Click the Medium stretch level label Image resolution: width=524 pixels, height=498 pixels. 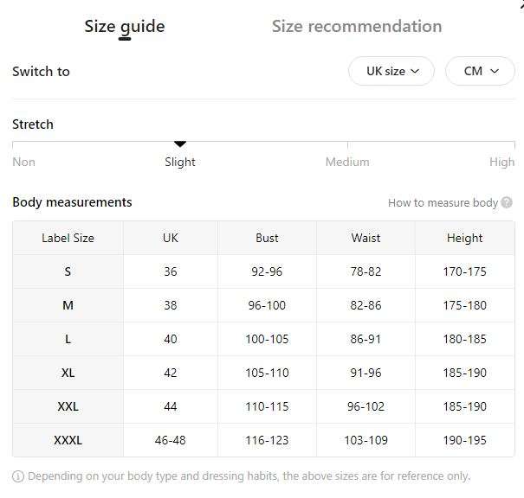tap(347, 162)
